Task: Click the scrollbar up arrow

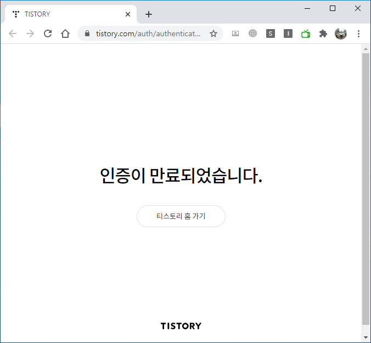Action: point(366,49)
